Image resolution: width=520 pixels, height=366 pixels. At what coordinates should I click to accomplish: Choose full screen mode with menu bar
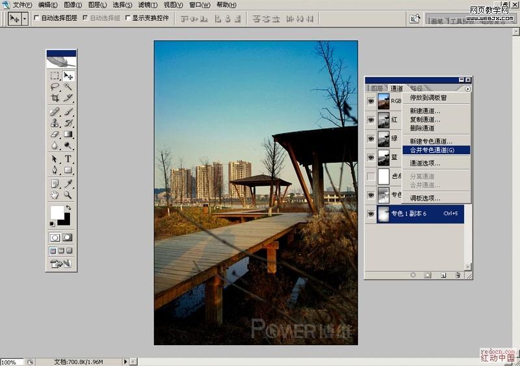(61, 251)
